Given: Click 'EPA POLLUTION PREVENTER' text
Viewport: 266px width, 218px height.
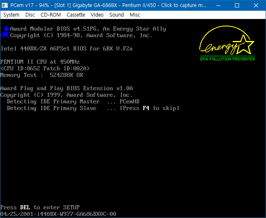Looking at the screenshot, I should (x=227, y=59).
